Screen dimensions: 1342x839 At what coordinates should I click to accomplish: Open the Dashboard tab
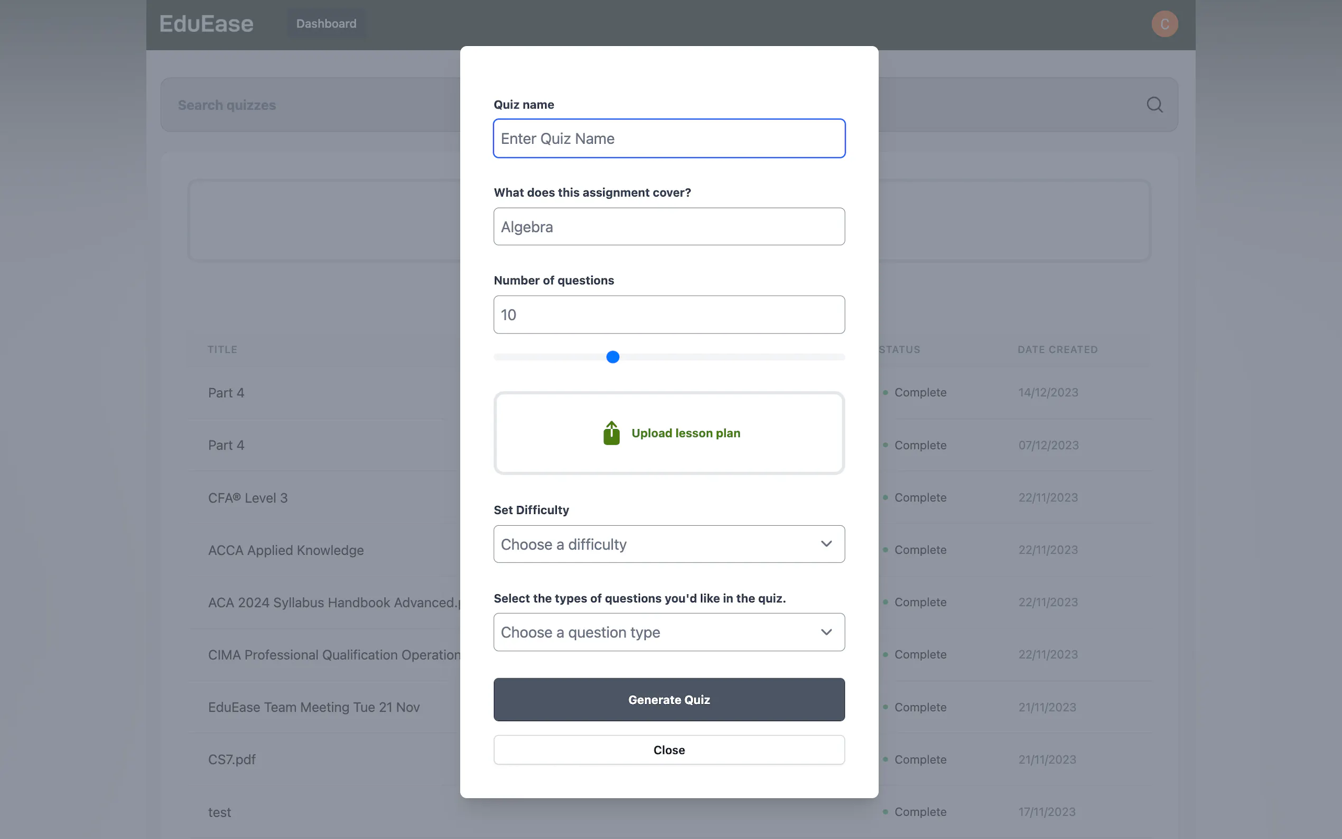tap(326, 24)
